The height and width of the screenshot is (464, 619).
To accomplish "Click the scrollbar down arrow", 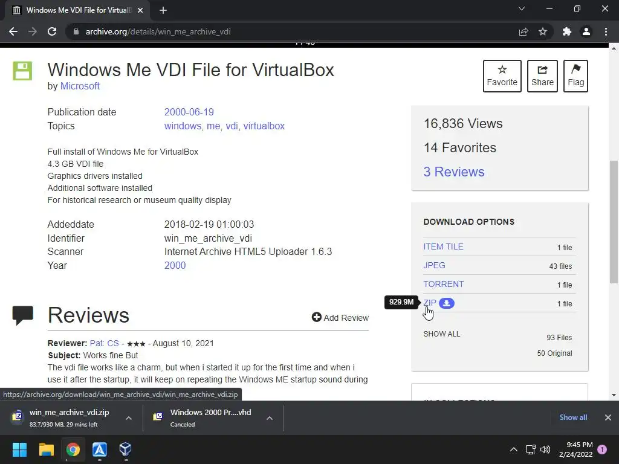I will [x=614, y=395].
